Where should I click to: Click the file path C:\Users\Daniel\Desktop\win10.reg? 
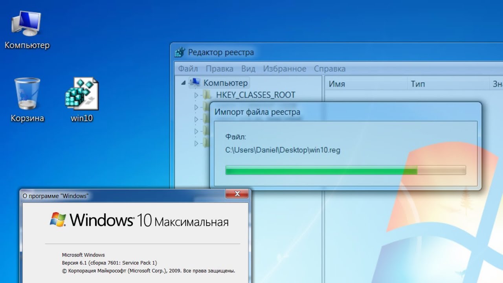(283, 150)
